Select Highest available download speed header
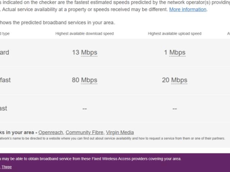Image resolution: width=230 pixels, height=172 pixels. click(x=84, y=34)
